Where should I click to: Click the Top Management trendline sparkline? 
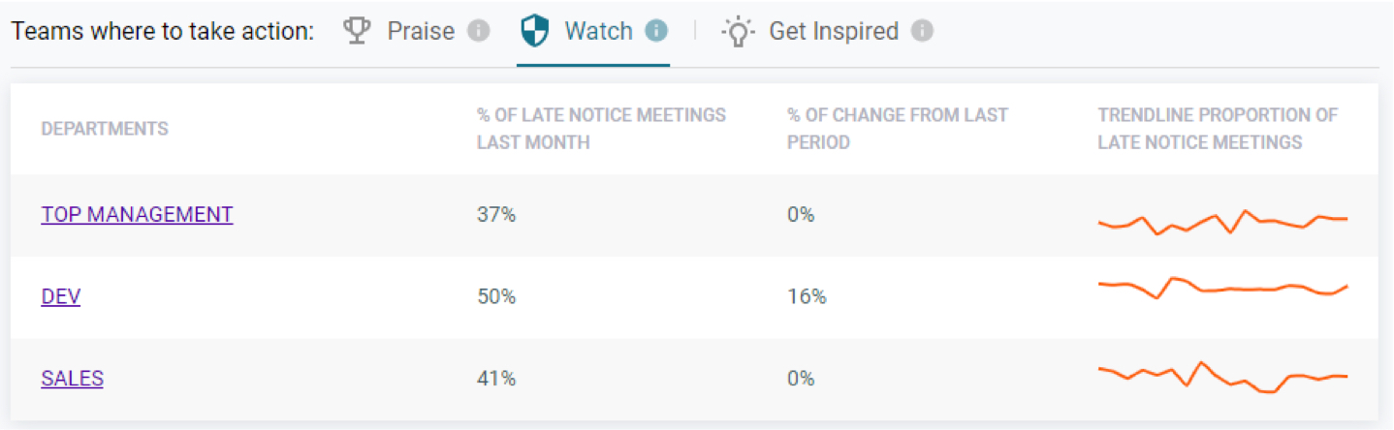coord(1223,222)
